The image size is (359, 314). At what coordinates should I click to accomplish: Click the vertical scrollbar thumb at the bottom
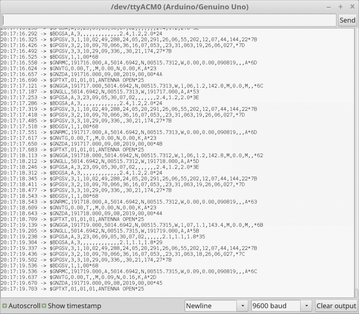tap(356, 293)
